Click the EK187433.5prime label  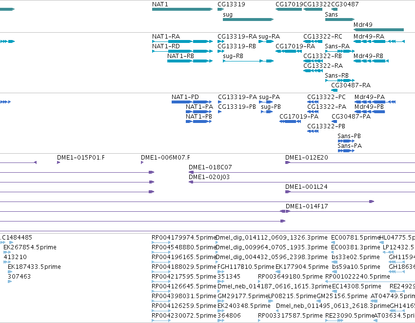(x=34, y=267)
